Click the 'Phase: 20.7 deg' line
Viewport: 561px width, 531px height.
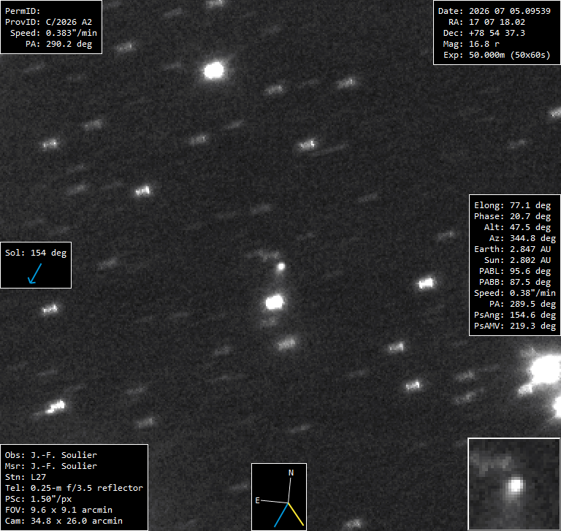512,216
